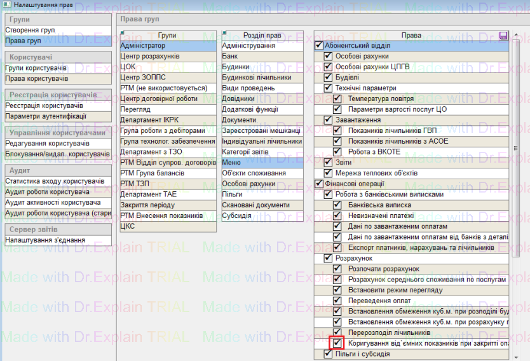Toggle the Фінансові операції parent checkbox
This screenshot has width=530, height=361.
(x=319, y=184)
